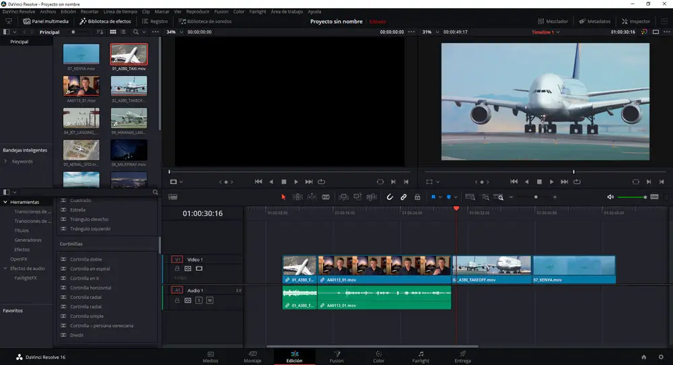Select the 02_A380_TAKEOFF clip thumbnail in media pool
This screenshot has height=365, width=673.
click(129, 86)
